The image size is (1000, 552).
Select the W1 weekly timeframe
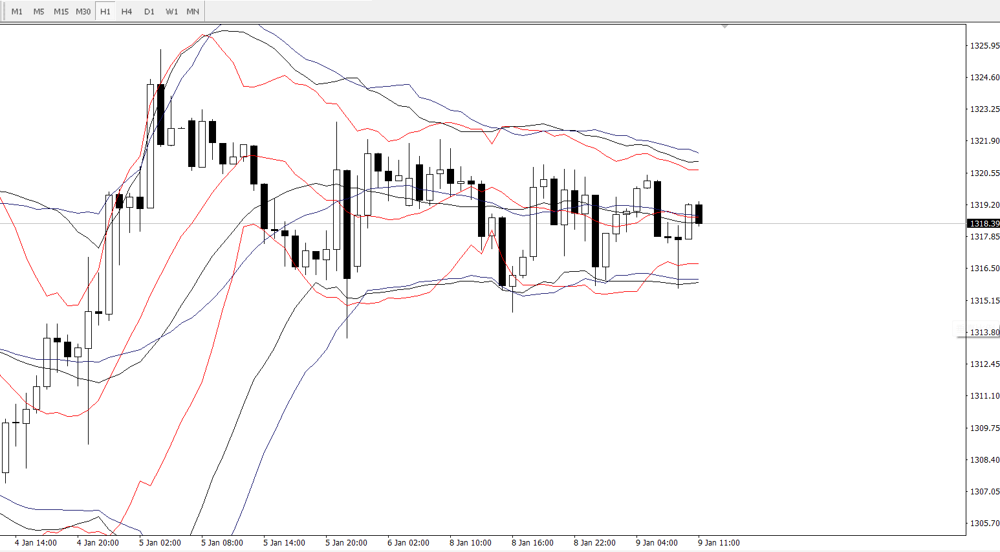(x=171, y=12)
